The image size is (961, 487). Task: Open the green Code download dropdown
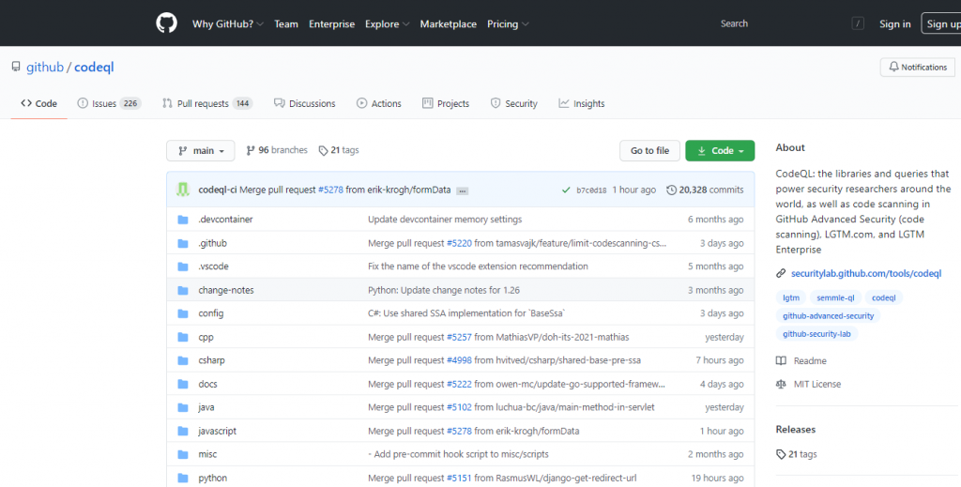click(x=720, y=151)
